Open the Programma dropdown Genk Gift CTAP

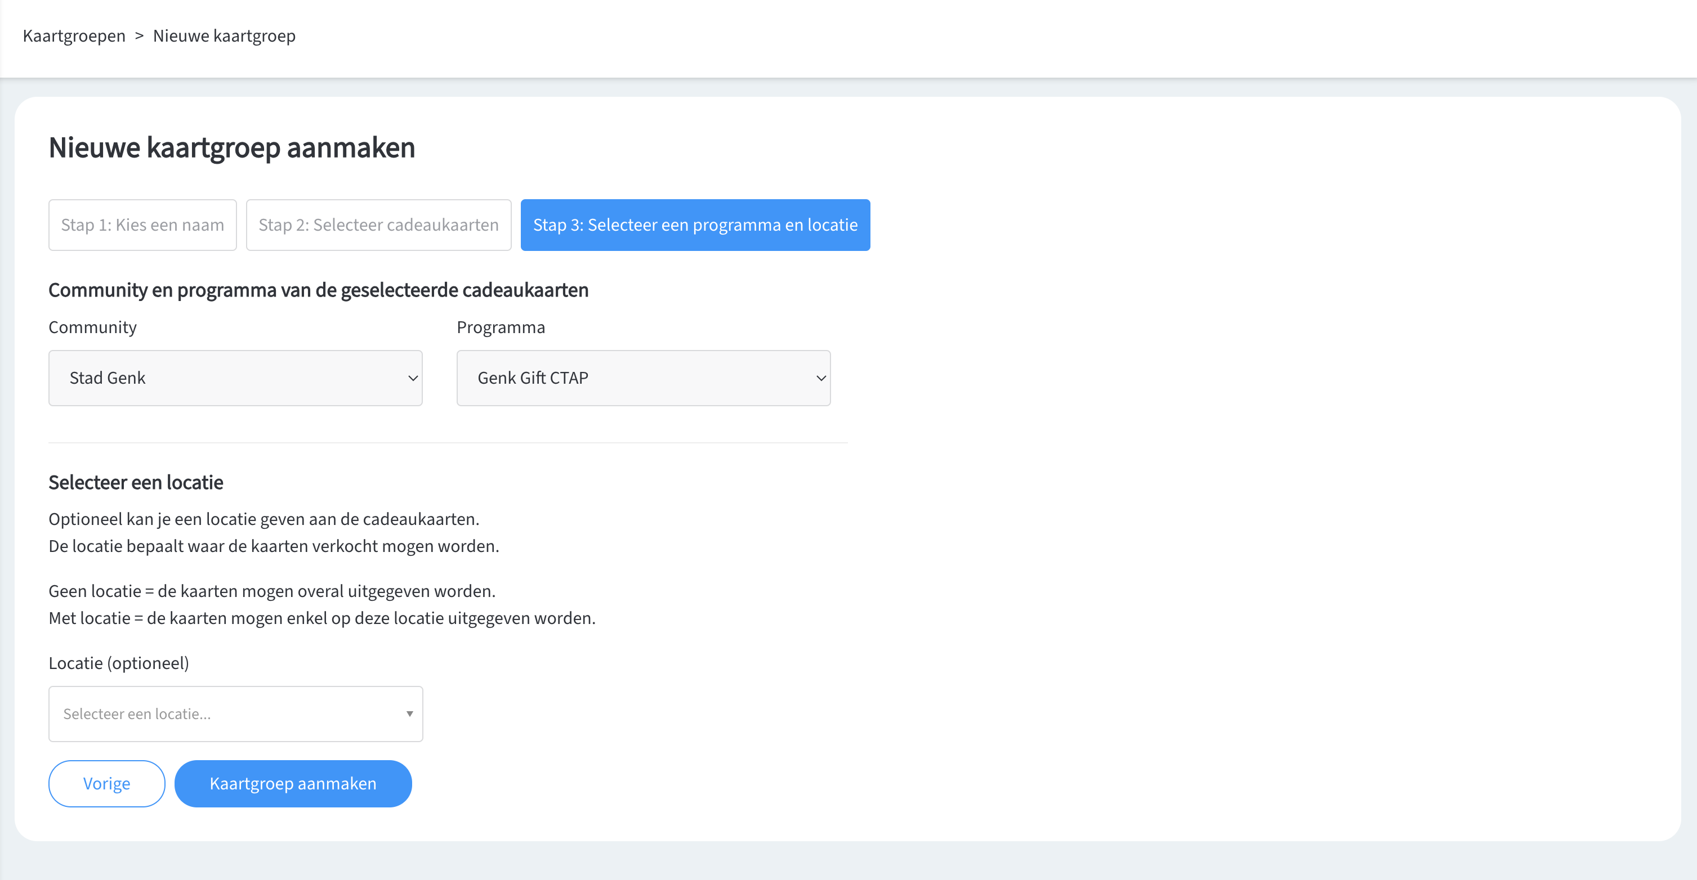[x=643, y=378]
